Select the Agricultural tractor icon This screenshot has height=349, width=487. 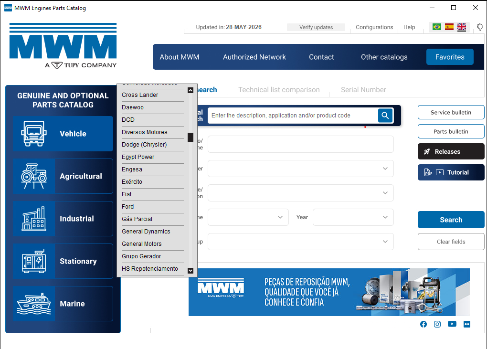tap(34, 176)
